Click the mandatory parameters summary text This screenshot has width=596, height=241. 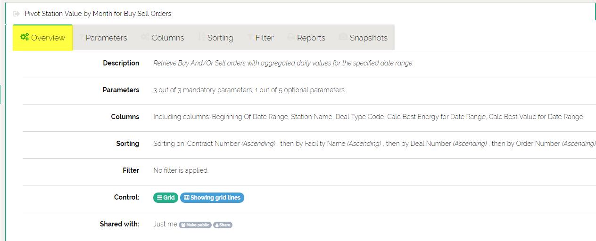click(249, 90)
